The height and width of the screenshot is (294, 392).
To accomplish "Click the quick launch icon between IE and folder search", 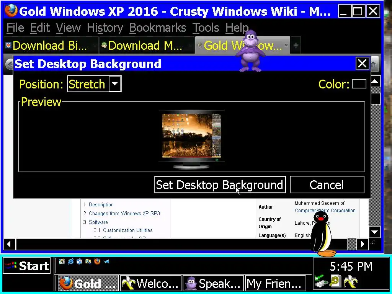I will tap(80, 261).
